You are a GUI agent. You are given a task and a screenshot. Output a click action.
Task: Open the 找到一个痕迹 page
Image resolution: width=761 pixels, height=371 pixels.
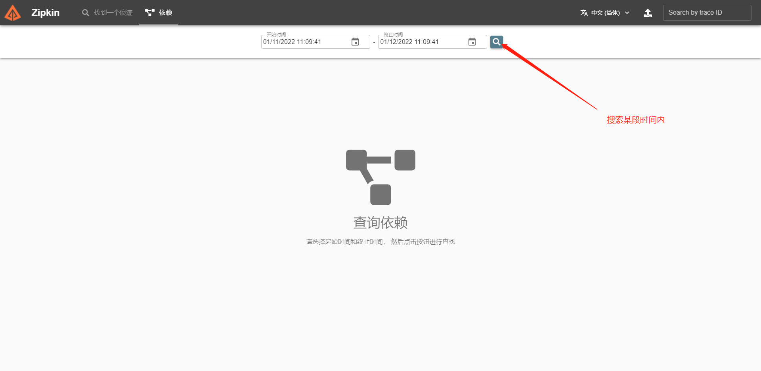[x=107, y=12]
